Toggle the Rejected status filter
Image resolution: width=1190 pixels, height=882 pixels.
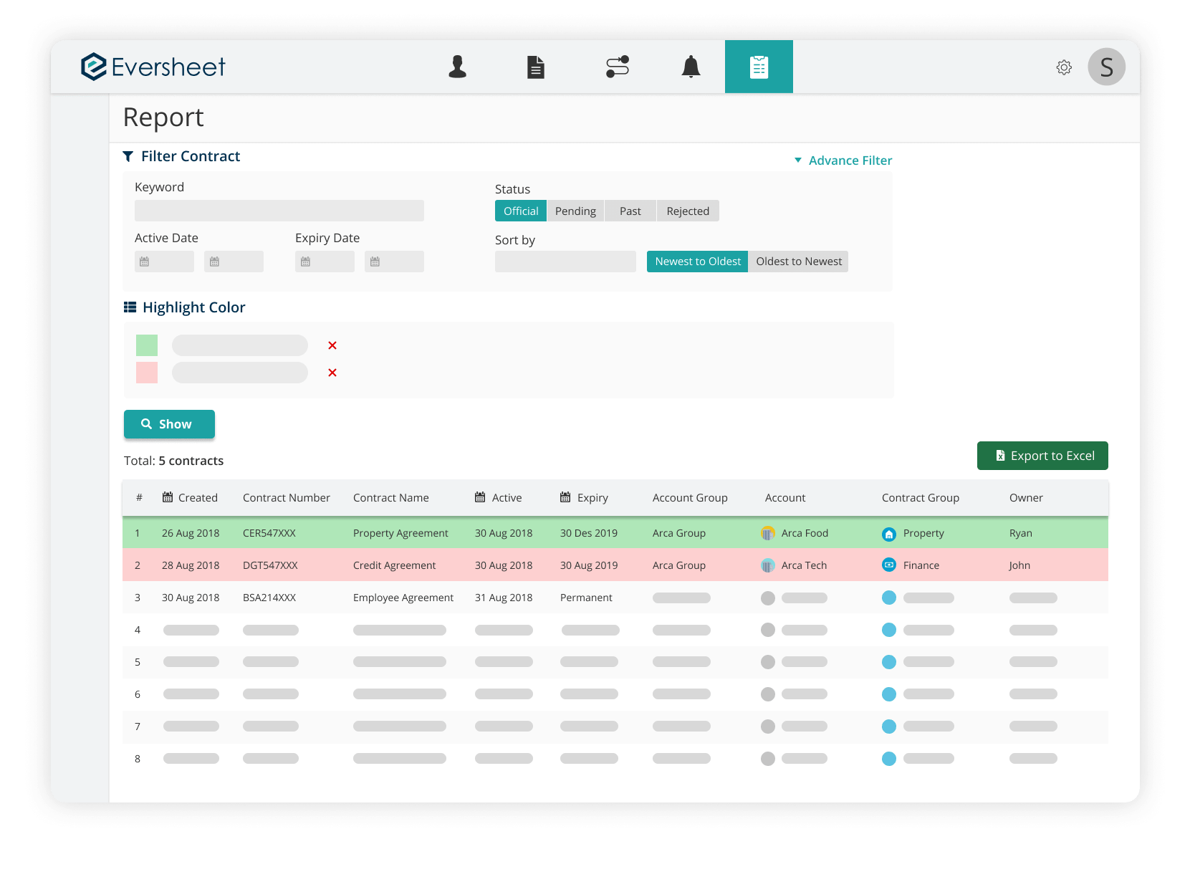687,211
